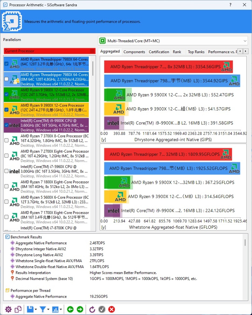Uncheck the Ryzen 9 3900X checkbox
The width and height of the screenshot is (252, 315).
pos(6,110)
